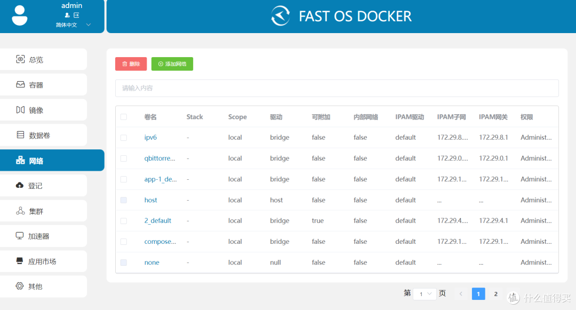This screenshot has height=310, width=576.
Task: Click the 集群 cluster sidebar icon
Action: coord(20,210)
